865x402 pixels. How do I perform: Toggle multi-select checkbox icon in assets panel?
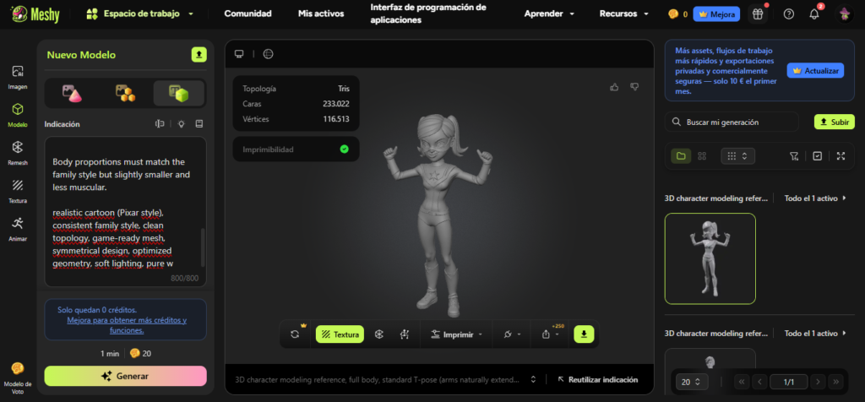[818, 156]
